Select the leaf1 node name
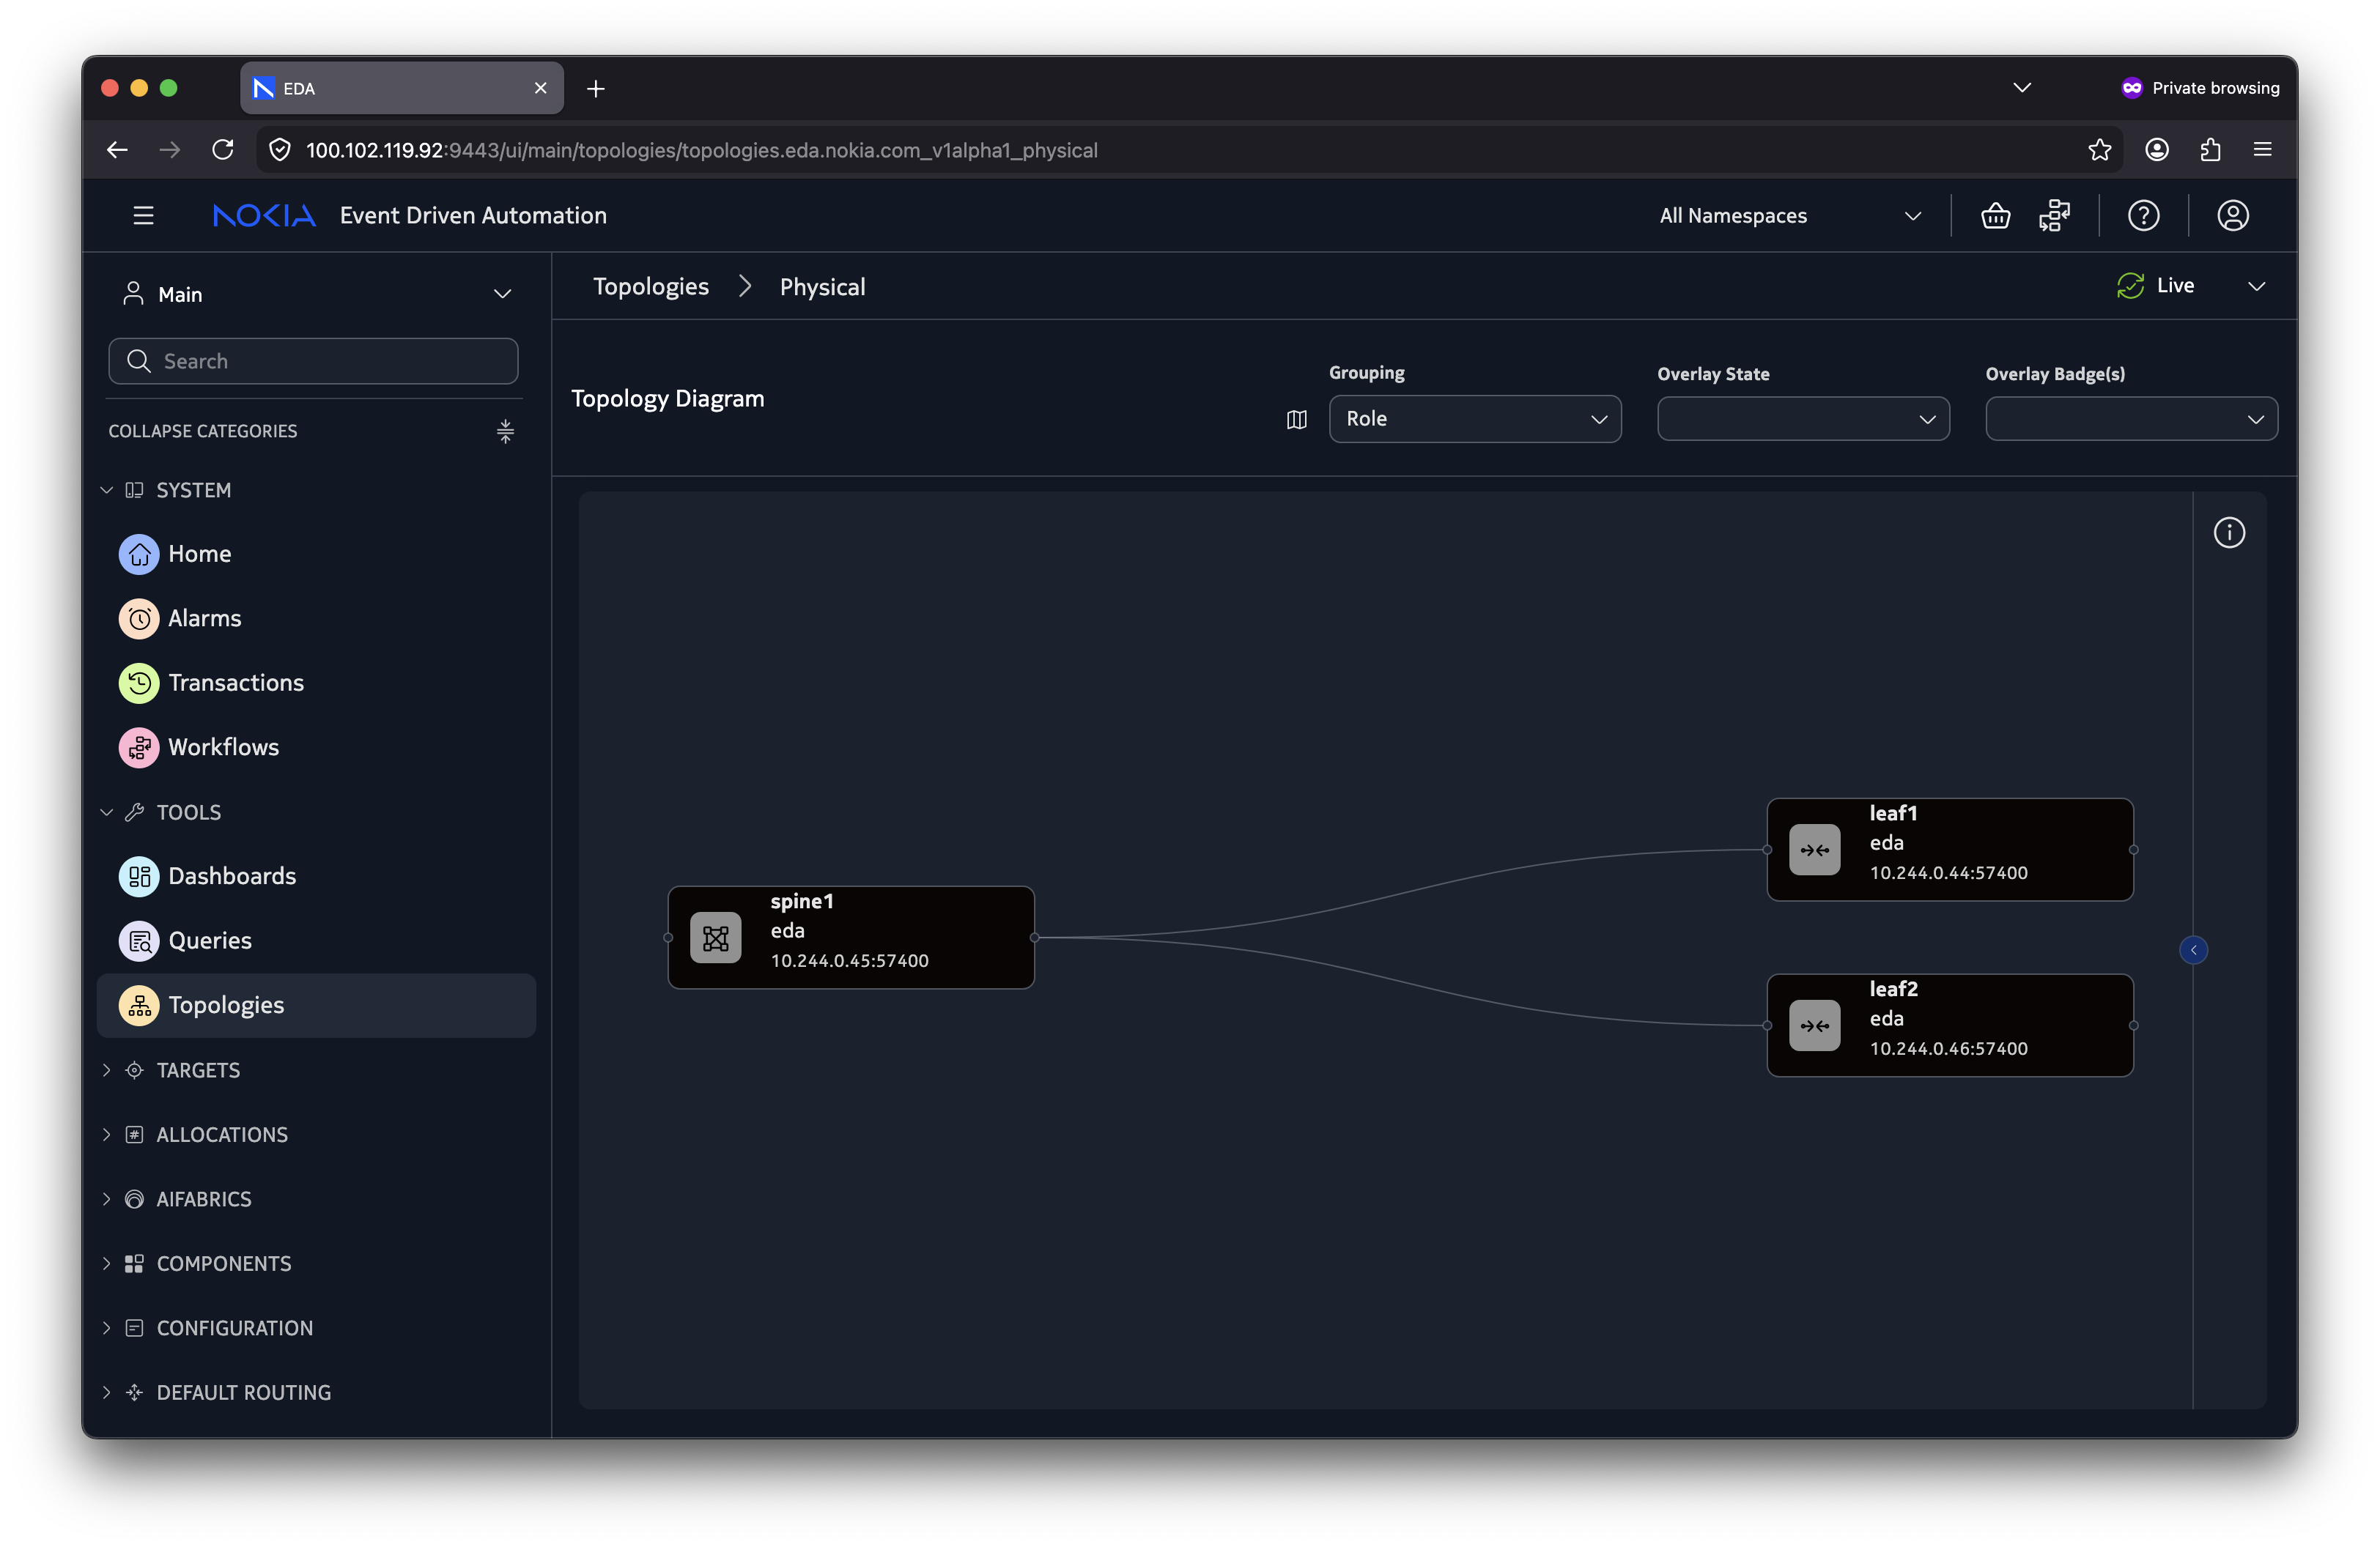 tap(1893, 814)
